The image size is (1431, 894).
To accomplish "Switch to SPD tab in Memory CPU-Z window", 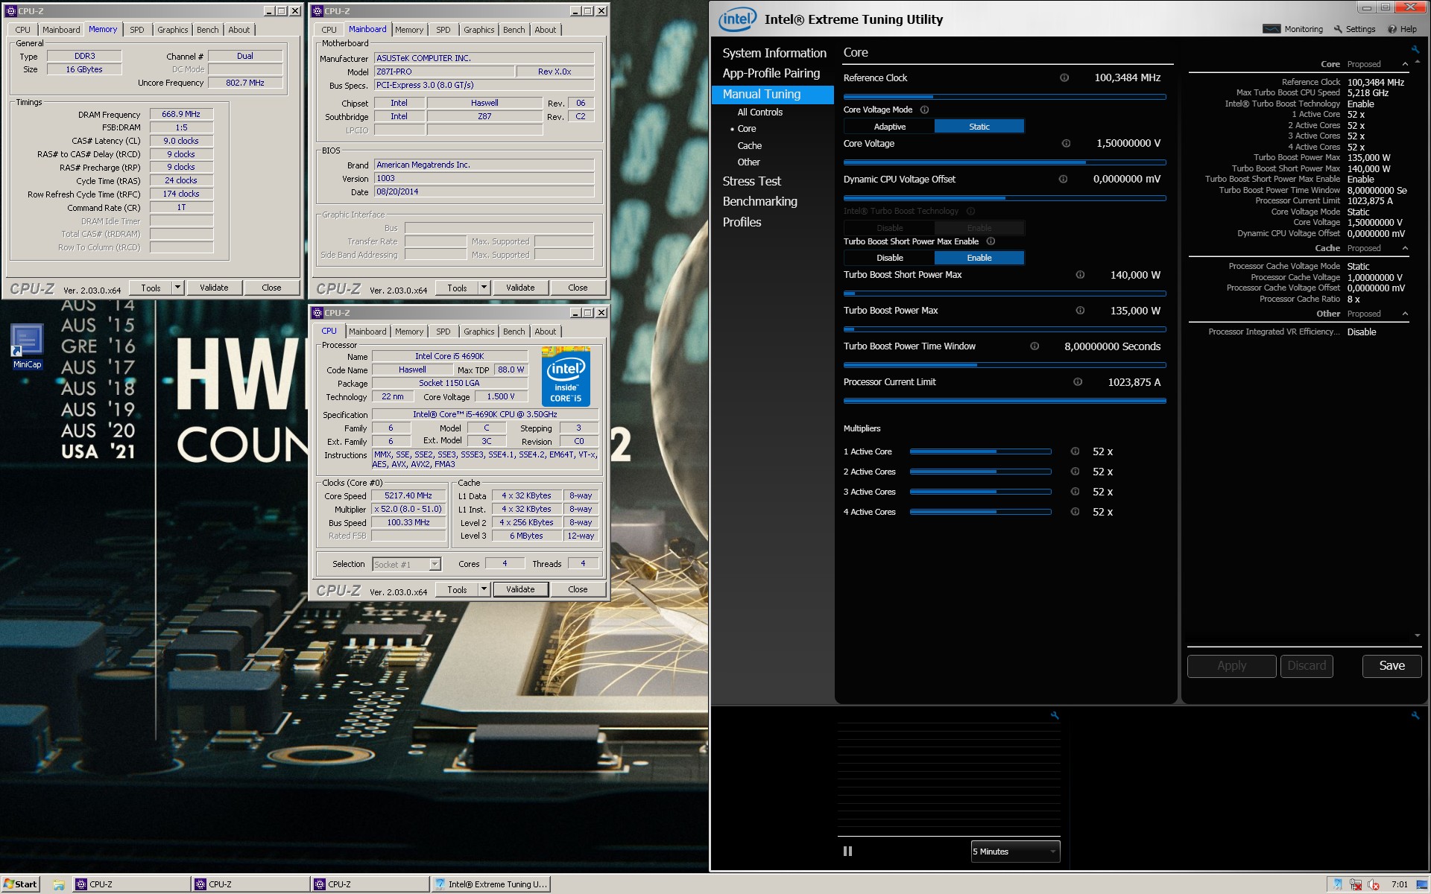I will pyautogui.click(x=137, y=30).
